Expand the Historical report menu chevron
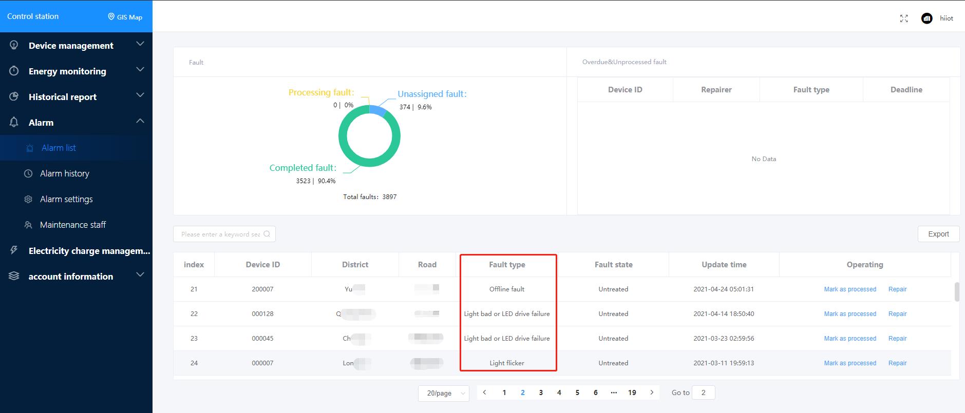Viewport: 965px width, 413px height. click(x=140, y=95)
